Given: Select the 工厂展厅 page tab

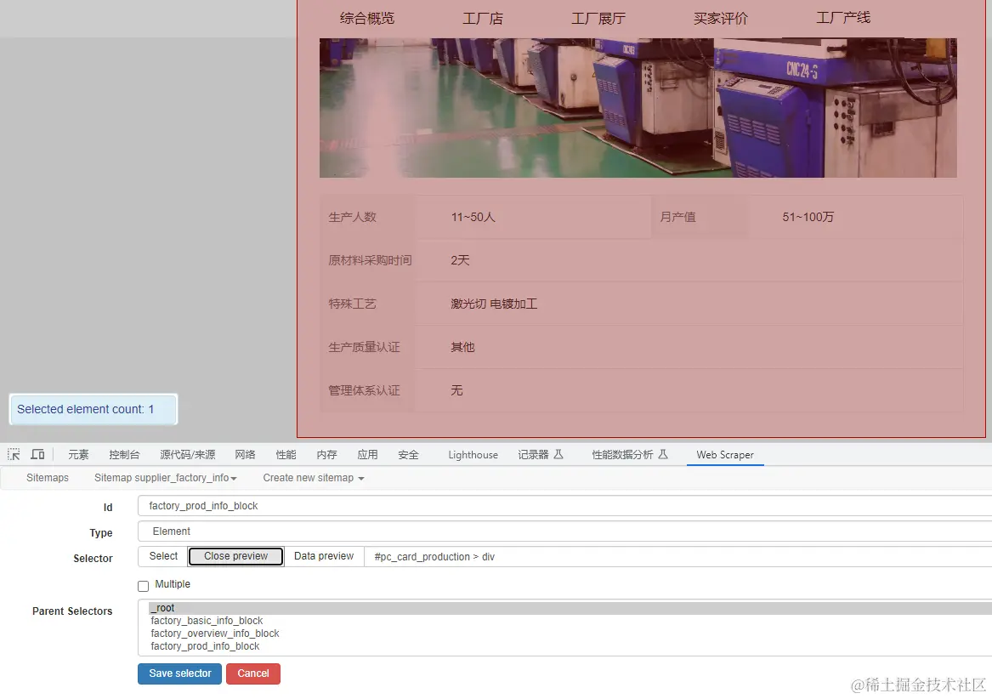Looking at the screenshot, I should point(598,17).
